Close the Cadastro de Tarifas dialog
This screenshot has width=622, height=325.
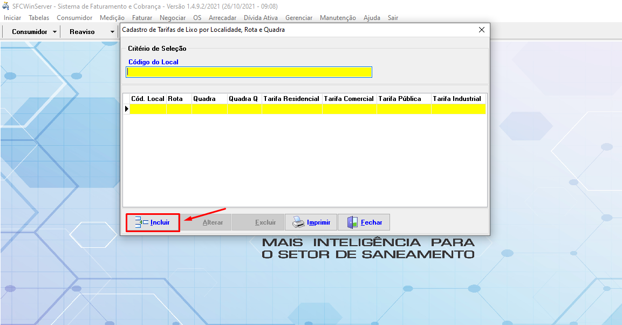tap(482, 30)
